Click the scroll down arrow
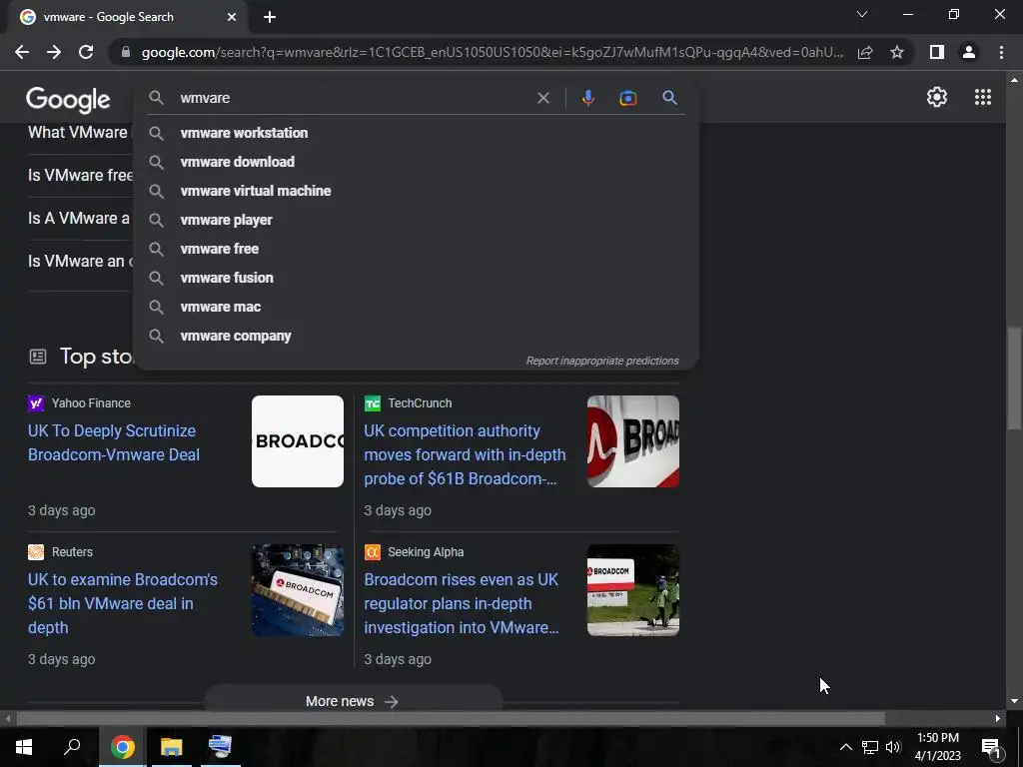This screenshot has height=767, width=1023. coord(1014,701)
